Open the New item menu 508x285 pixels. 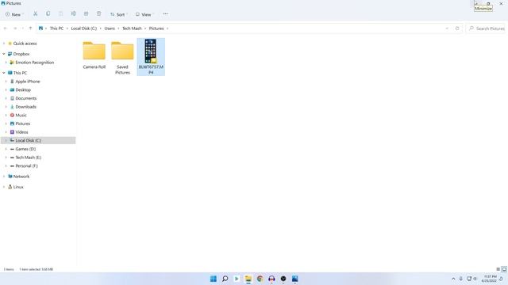[14, 14]
